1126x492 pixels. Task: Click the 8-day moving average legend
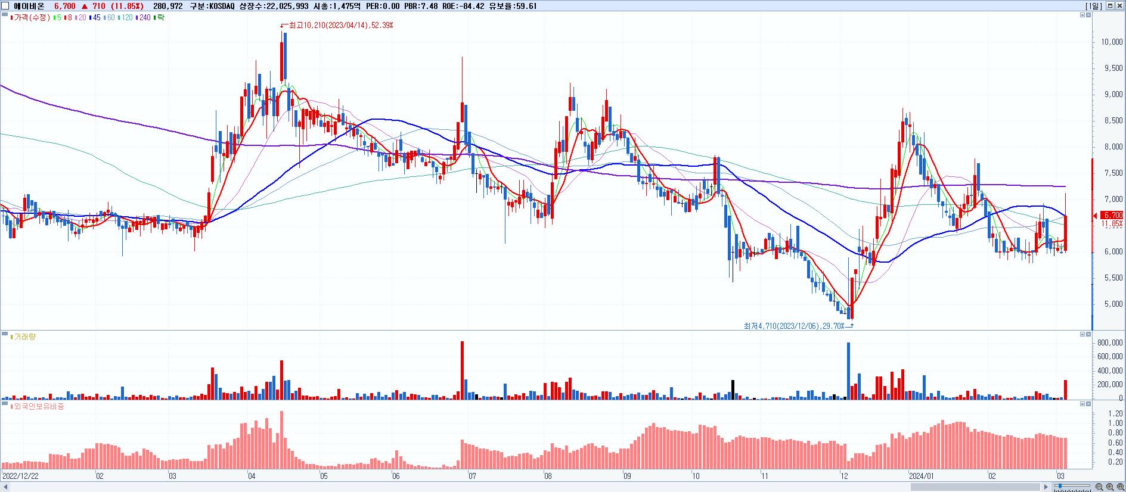68,17
